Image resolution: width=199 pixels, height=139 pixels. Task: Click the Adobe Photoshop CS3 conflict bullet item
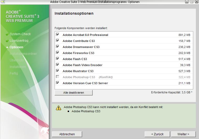[x=86, y=111]
